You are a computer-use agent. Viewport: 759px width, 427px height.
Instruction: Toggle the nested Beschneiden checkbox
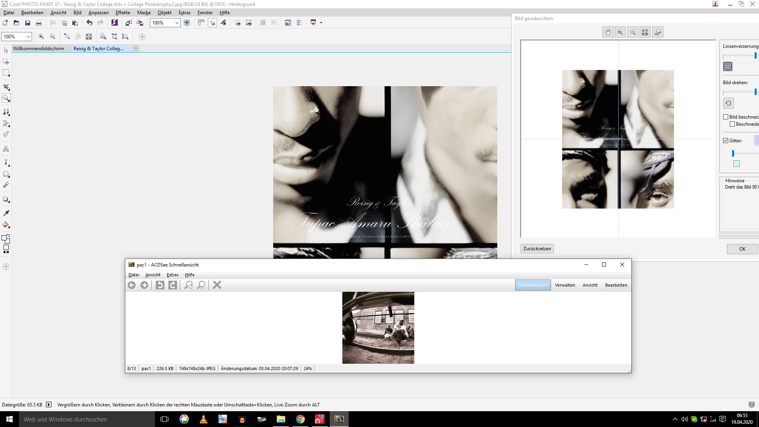click(x=733, y=124)
